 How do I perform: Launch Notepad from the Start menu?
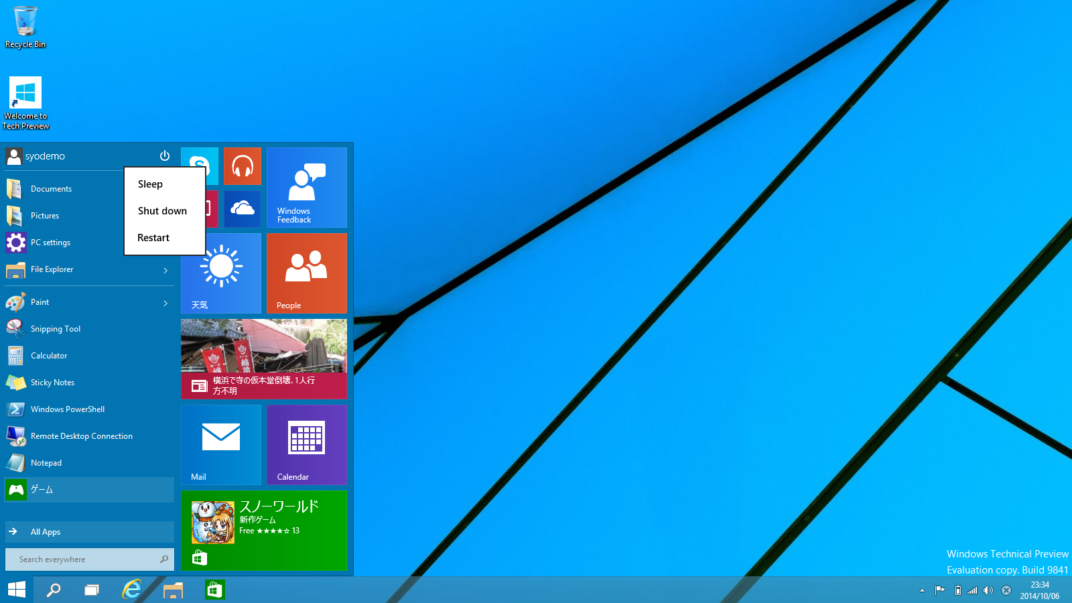point(89,463)
